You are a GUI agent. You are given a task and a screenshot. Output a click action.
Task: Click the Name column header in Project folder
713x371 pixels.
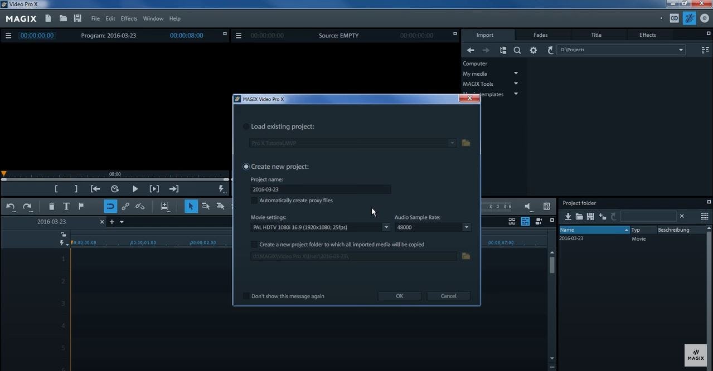click(x=594, y=230)
